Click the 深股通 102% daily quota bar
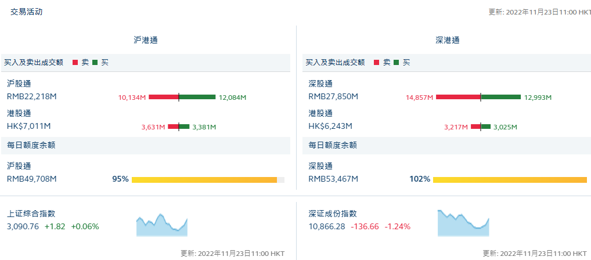Screen dimensions: 591x260 (510, 180)
